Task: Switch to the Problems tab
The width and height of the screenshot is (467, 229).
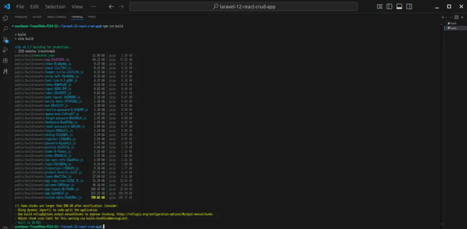Action: (21, 17)
